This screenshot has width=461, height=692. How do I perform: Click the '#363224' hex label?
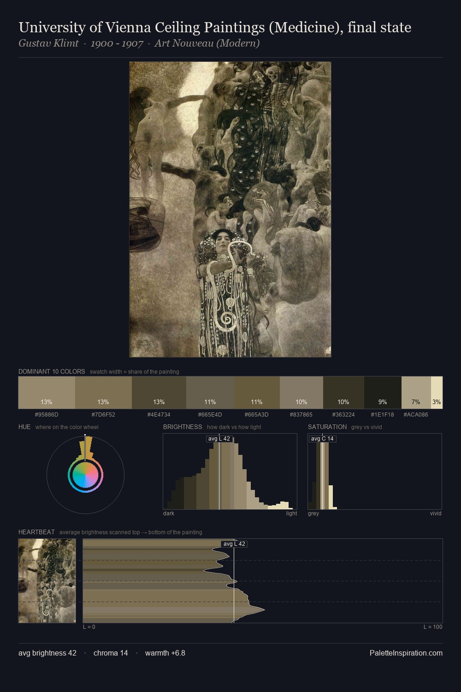tap(343, 415)
